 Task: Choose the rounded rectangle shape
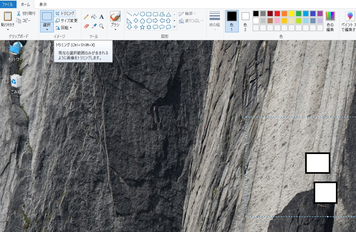[x=155, y=14]
